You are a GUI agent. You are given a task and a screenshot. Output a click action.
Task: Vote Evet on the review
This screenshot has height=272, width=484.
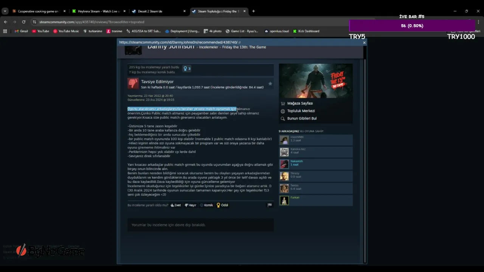tap(175, 205)
